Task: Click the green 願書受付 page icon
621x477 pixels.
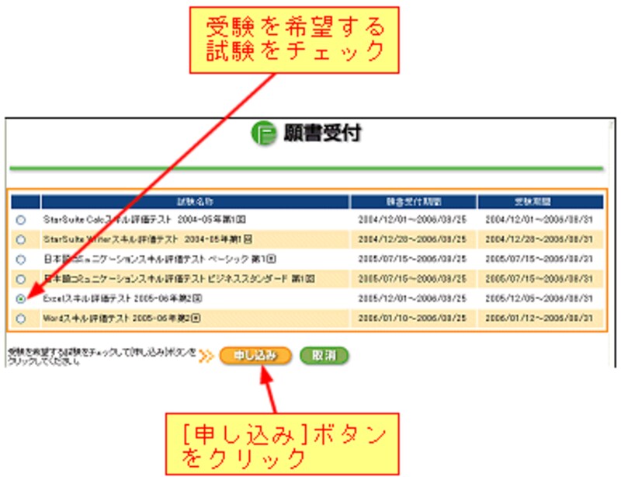Action: point(264,133)
